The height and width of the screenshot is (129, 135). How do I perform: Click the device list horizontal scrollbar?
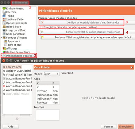click(17, 115)
